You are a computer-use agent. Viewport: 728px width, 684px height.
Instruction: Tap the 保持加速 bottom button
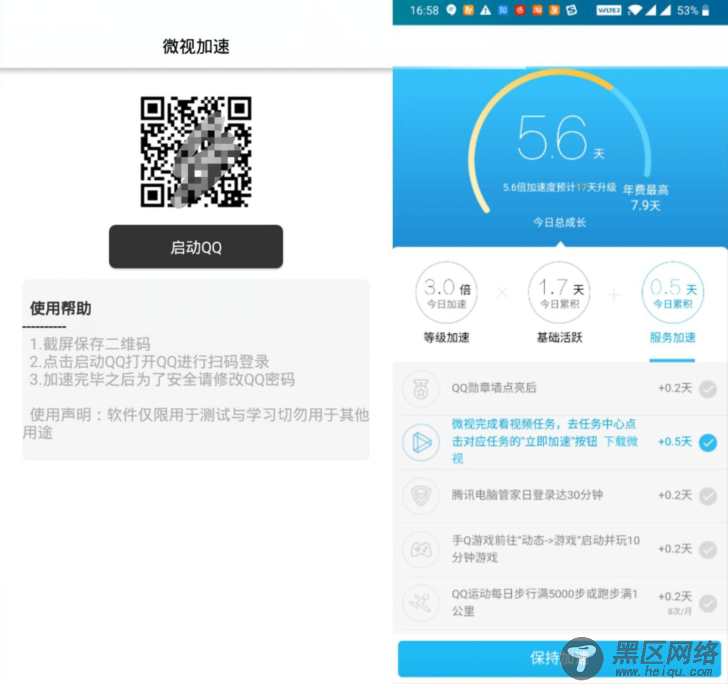click(x=559, y=659)
